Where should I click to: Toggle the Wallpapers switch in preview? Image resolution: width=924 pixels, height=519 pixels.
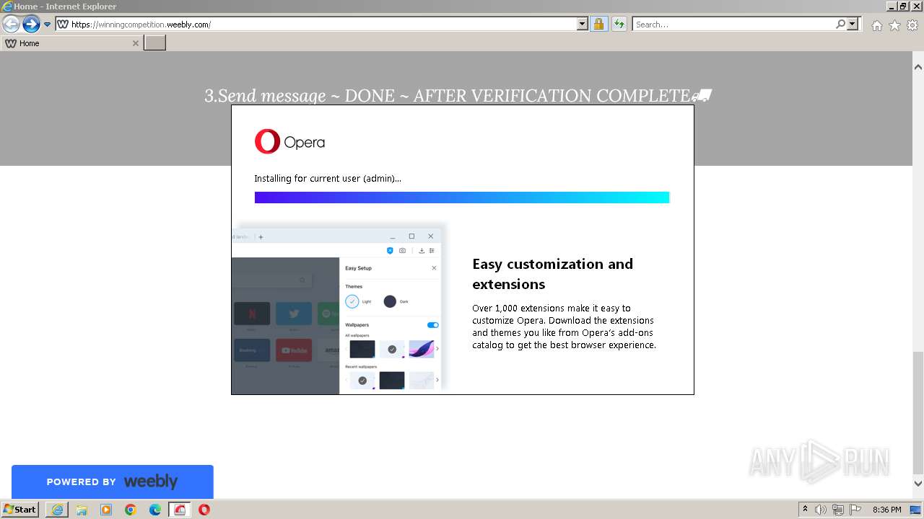432,325
